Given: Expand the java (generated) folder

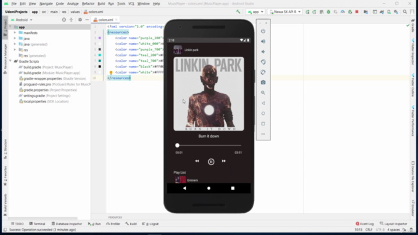Looking at the screenshot, I should (15, 44).
